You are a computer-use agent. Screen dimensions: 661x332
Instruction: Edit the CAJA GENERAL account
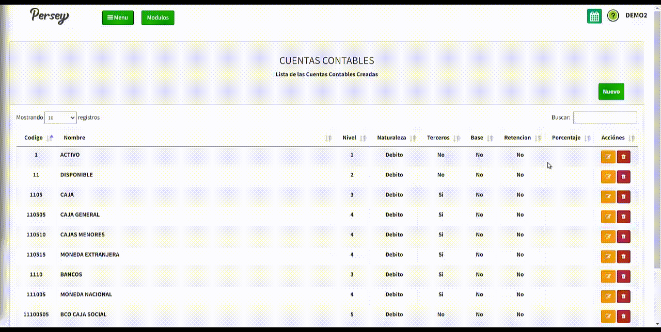608,217
